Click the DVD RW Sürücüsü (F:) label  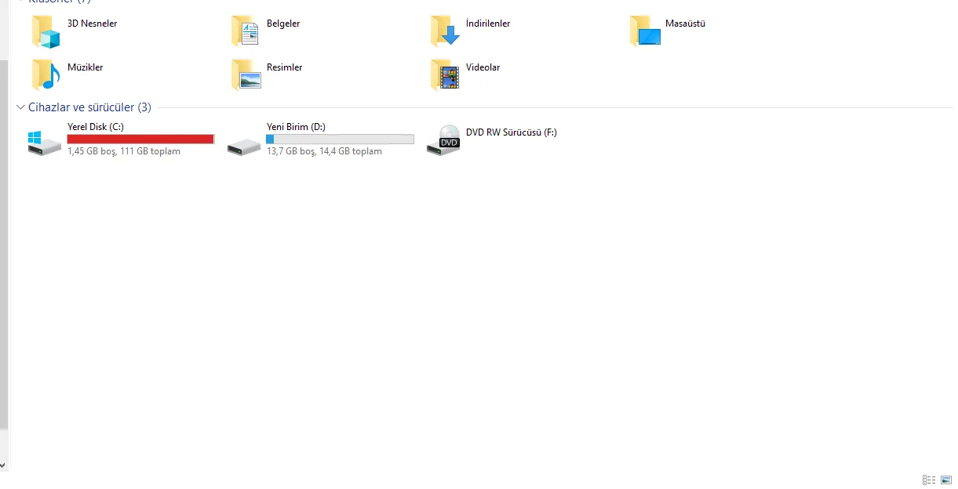pos(512,132)
